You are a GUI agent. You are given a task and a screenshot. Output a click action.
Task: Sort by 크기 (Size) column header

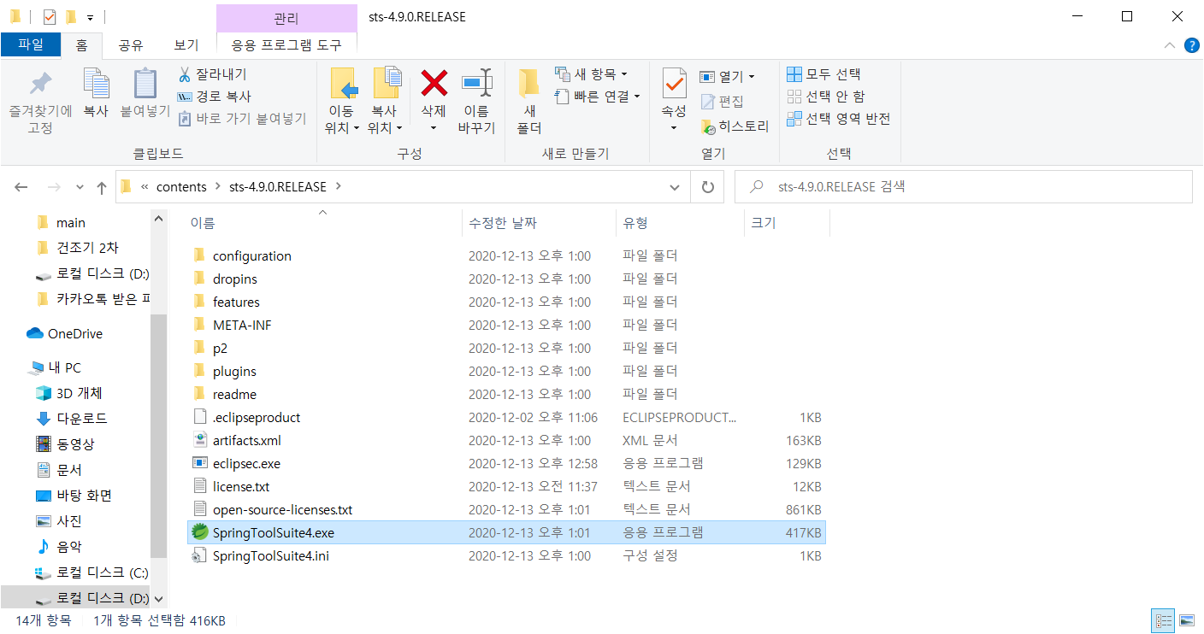[763, 223]
